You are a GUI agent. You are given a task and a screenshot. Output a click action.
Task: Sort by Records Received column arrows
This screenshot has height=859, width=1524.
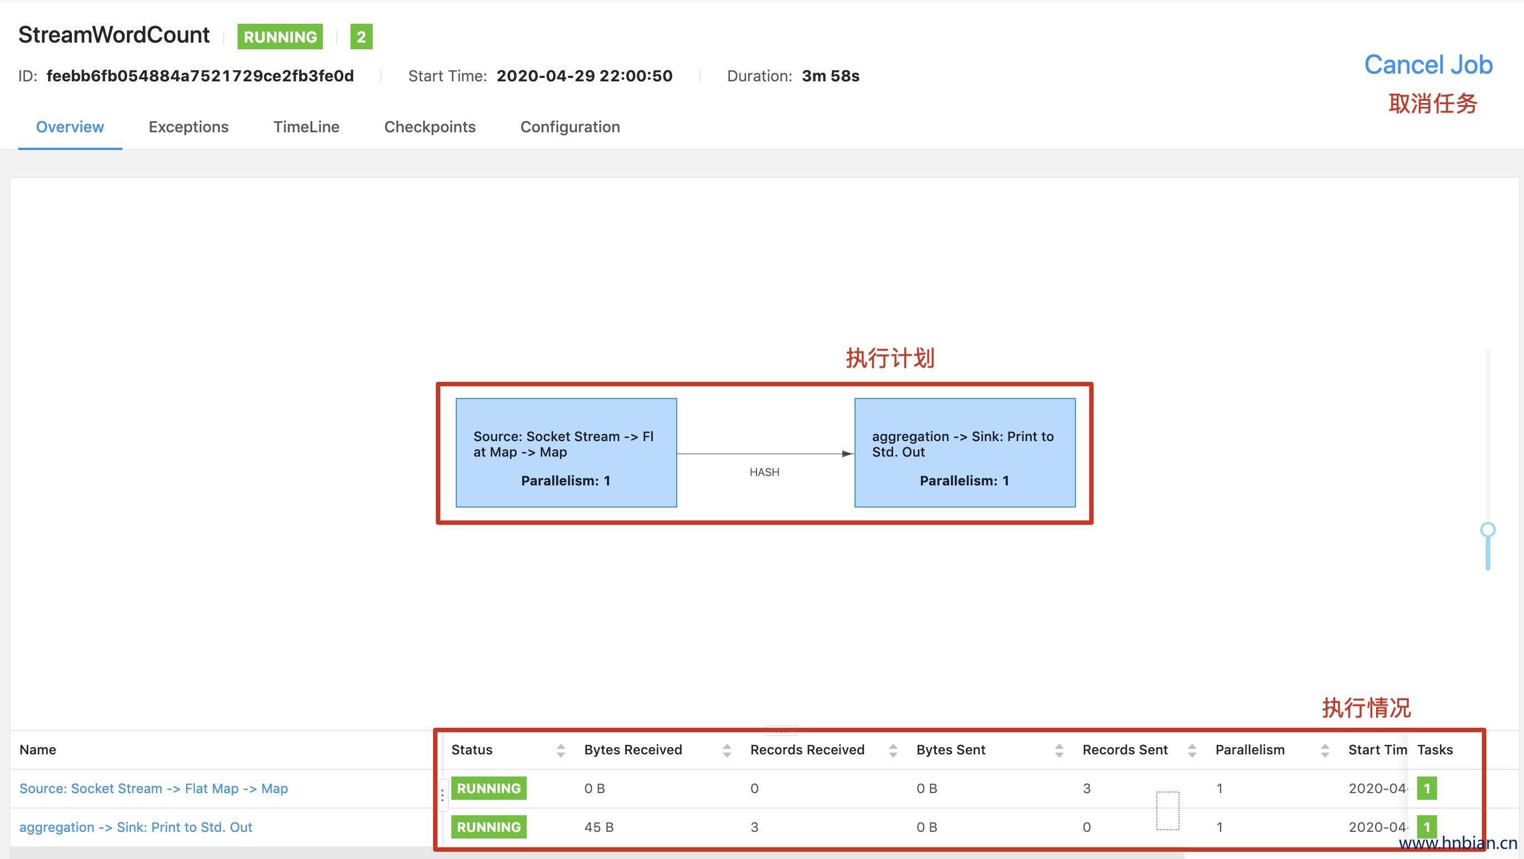tap(893, 750)
